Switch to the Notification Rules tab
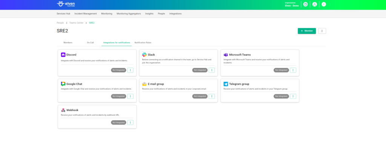The image size is (386, 159). click(143, 43)
